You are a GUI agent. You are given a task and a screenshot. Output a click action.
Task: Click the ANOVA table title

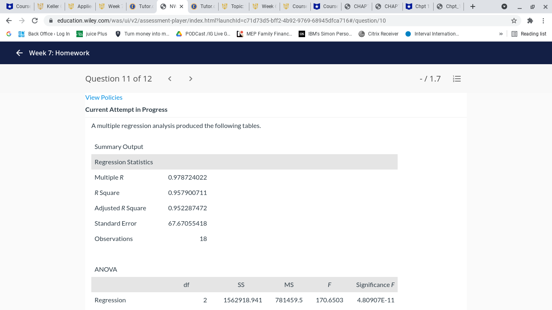(106, 269)
